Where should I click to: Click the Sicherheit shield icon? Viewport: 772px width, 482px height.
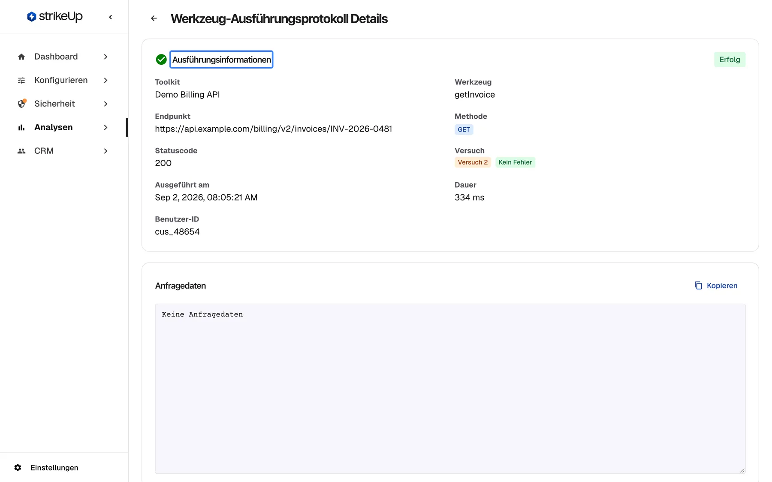[x=22, y=104]
